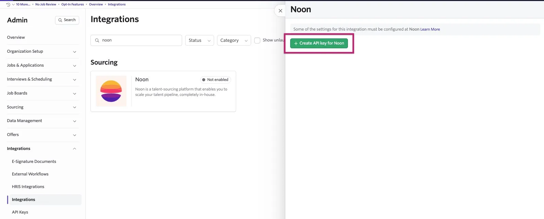Click the Sourcing section heading
This screenshot has width=544, height=219.
tap(104, 62)
